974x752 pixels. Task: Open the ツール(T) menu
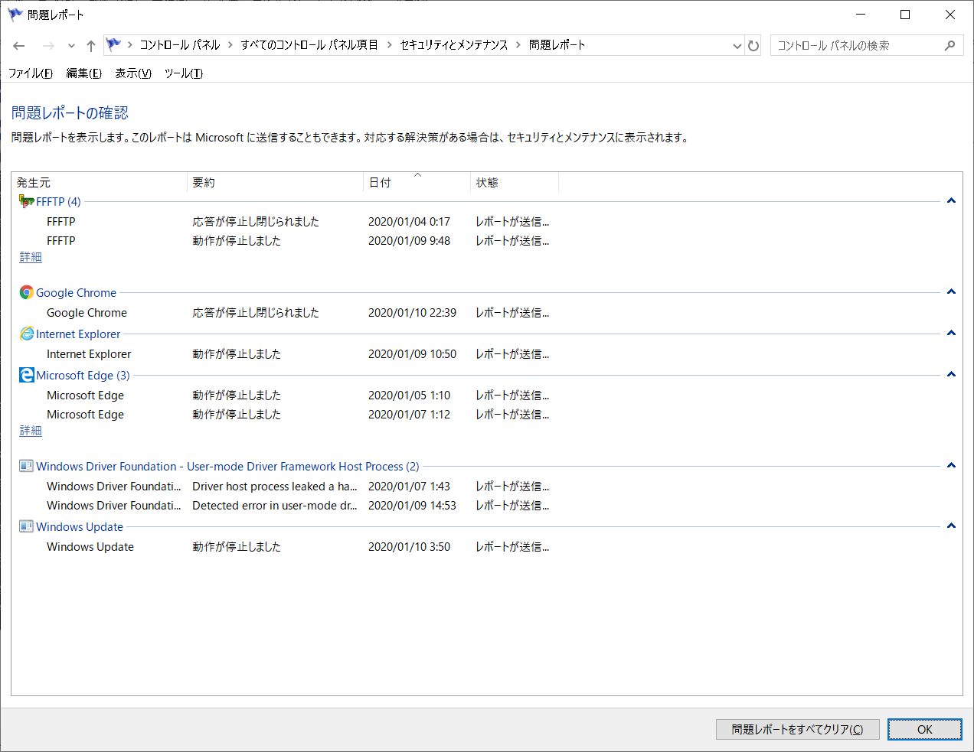[x=184, y=73]
